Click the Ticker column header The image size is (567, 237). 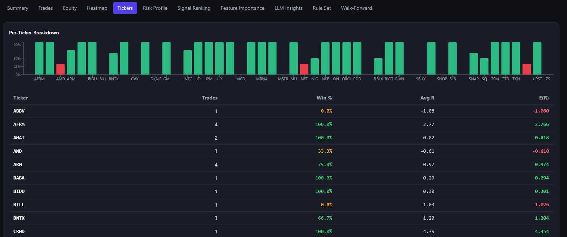point(21,98)
